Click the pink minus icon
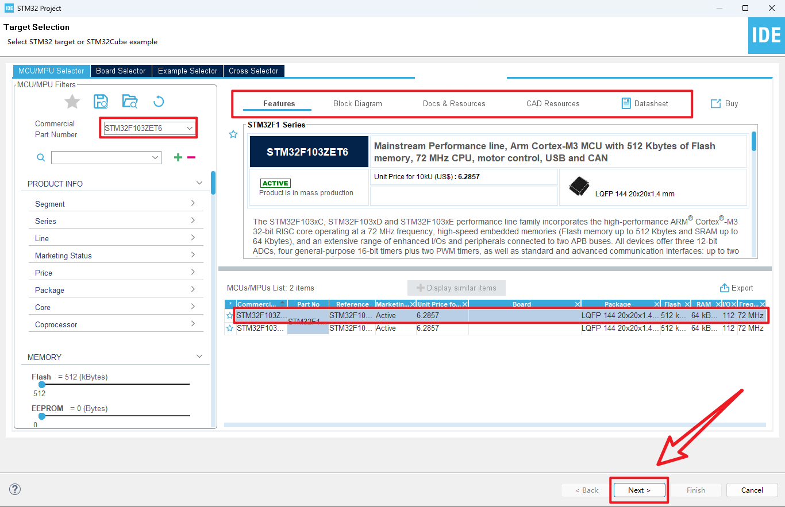Image resolution: width=785 pixels, height=507 pixels. tap(191, 157)
